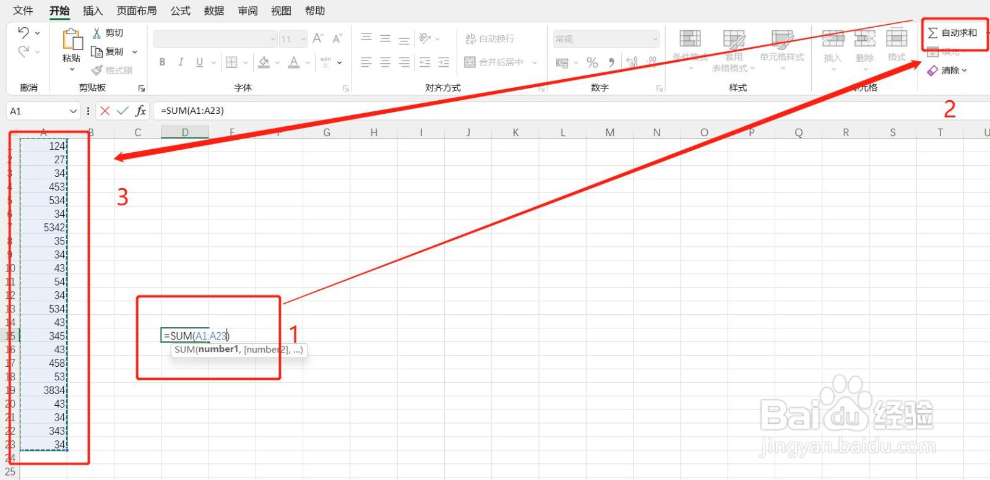The height and width of the screenshot is (480, 990).
Task: Click the Accounting Number Format icon
Action: point(562,62)
